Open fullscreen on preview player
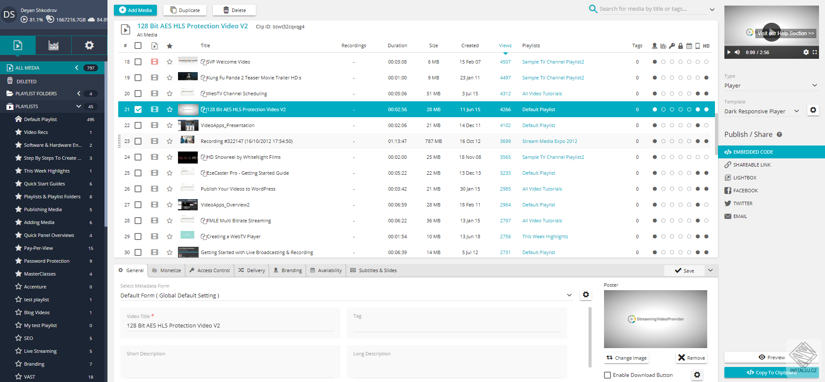 point(814,52)
